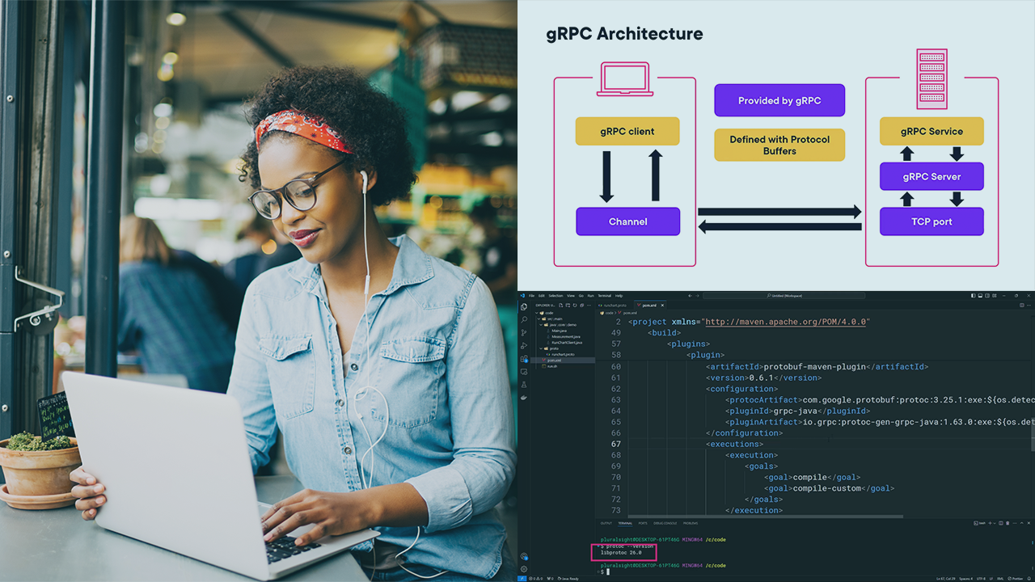Viewport: 1035px width, 582px height.
Task: Open the Search view in activity bar
Action: (524, 320)
